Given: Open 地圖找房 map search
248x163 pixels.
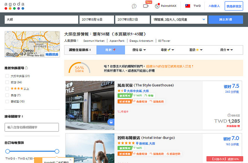Looking at the screenshot, I should 52,55.
